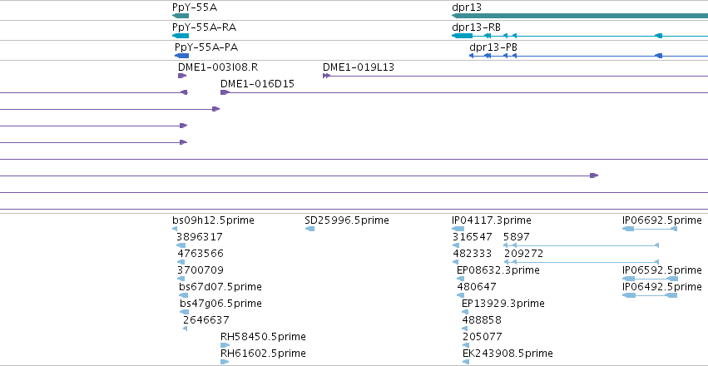Select the DME1-003I08.R clone arrow
This screenshot has width=708, height=366.
click(x=182, y=76)
